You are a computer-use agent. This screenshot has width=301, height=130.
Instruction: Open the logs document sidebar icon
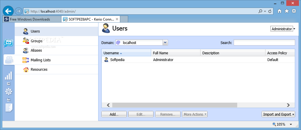[9, 108]
